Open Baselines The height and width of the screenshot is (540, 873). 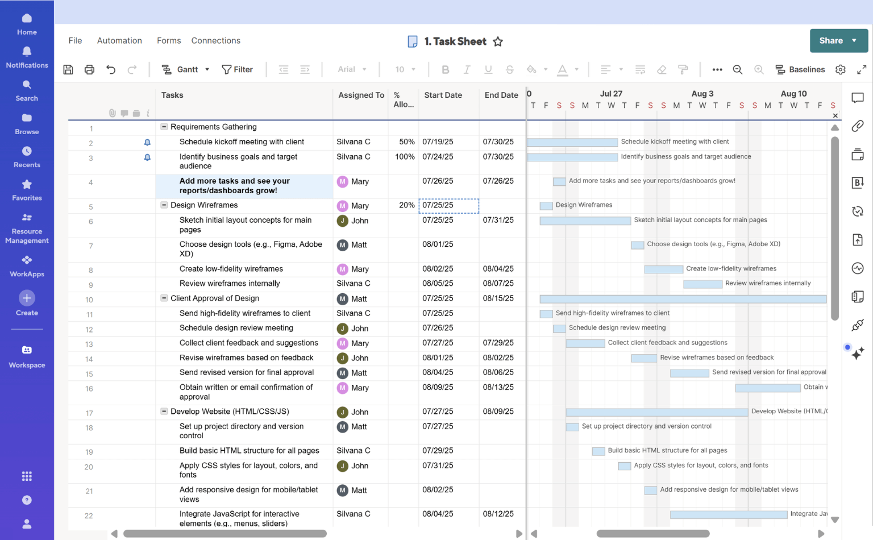[x=801, y=69]
